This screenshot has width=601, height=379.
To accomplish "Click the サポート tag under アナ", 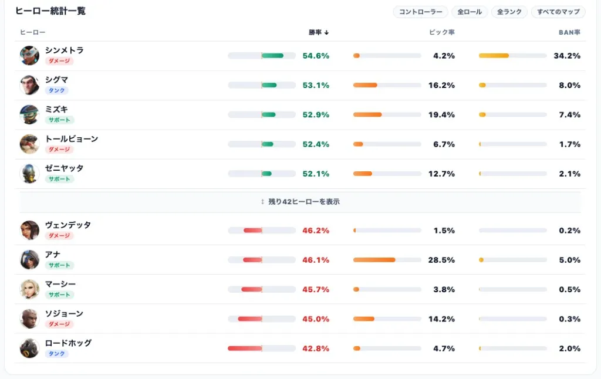I will click(59, 265).
